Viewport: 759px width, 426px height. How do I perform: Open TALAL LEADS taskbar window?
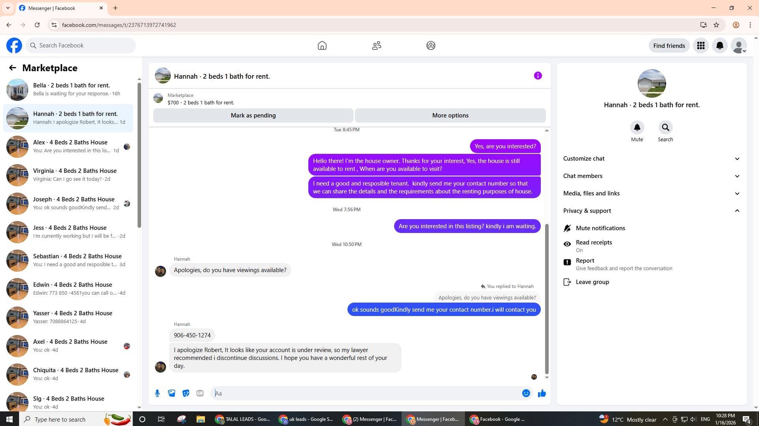[x=243, y=419]
